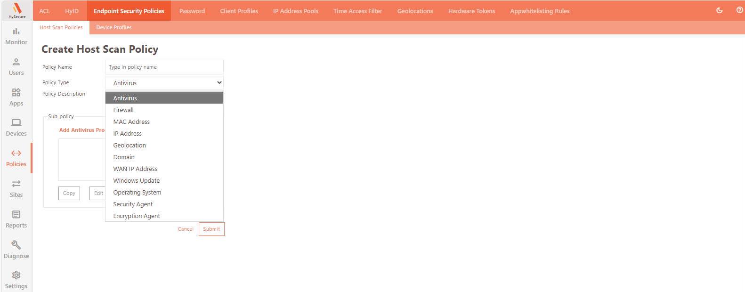Open Settings gear in sidebar

[16, 276]
